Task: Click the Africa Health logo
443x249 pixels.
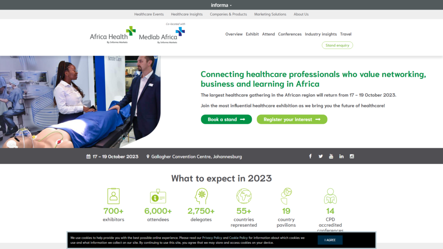Action: click(113, 35)
